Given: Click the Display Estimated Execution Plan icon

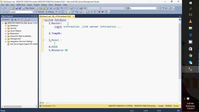Looking at the screenshot, I should tap(63, 12).
